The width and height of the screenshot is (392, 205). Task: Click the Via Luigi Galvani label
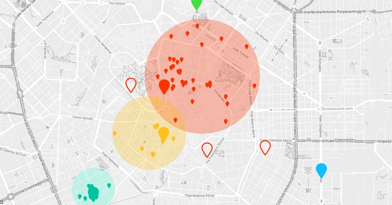224,7
